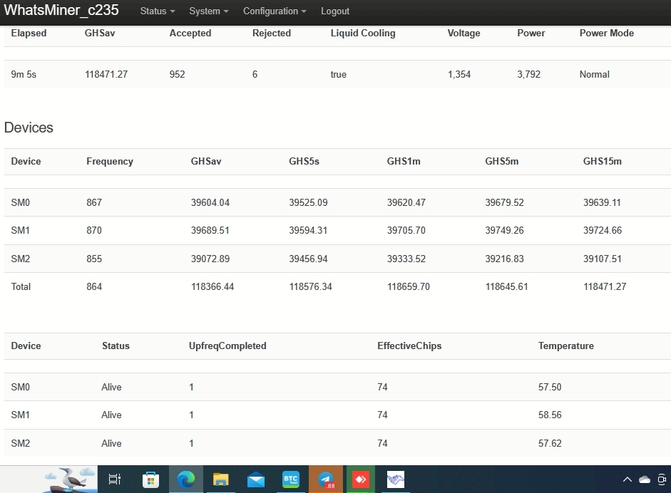Expand the Configuration dropdown menu
This screenshot has height=493, width=671.
(275, 11)
